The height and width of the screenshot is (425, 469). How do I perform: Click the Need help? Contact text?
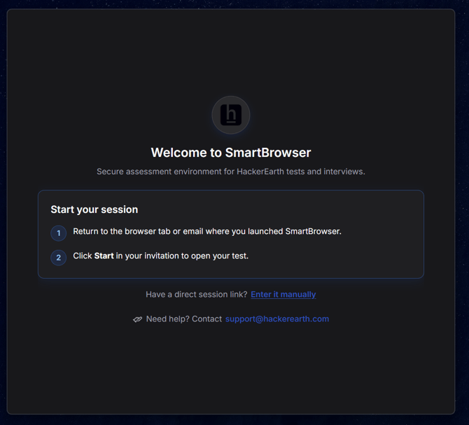(184, 319)
